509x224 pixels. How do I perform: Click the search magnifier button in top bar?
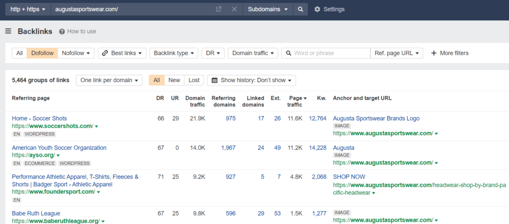pos(300,9)
